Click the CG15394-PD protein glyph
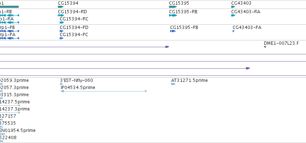This screenshot has width=306, height=143. click(61, 31)
